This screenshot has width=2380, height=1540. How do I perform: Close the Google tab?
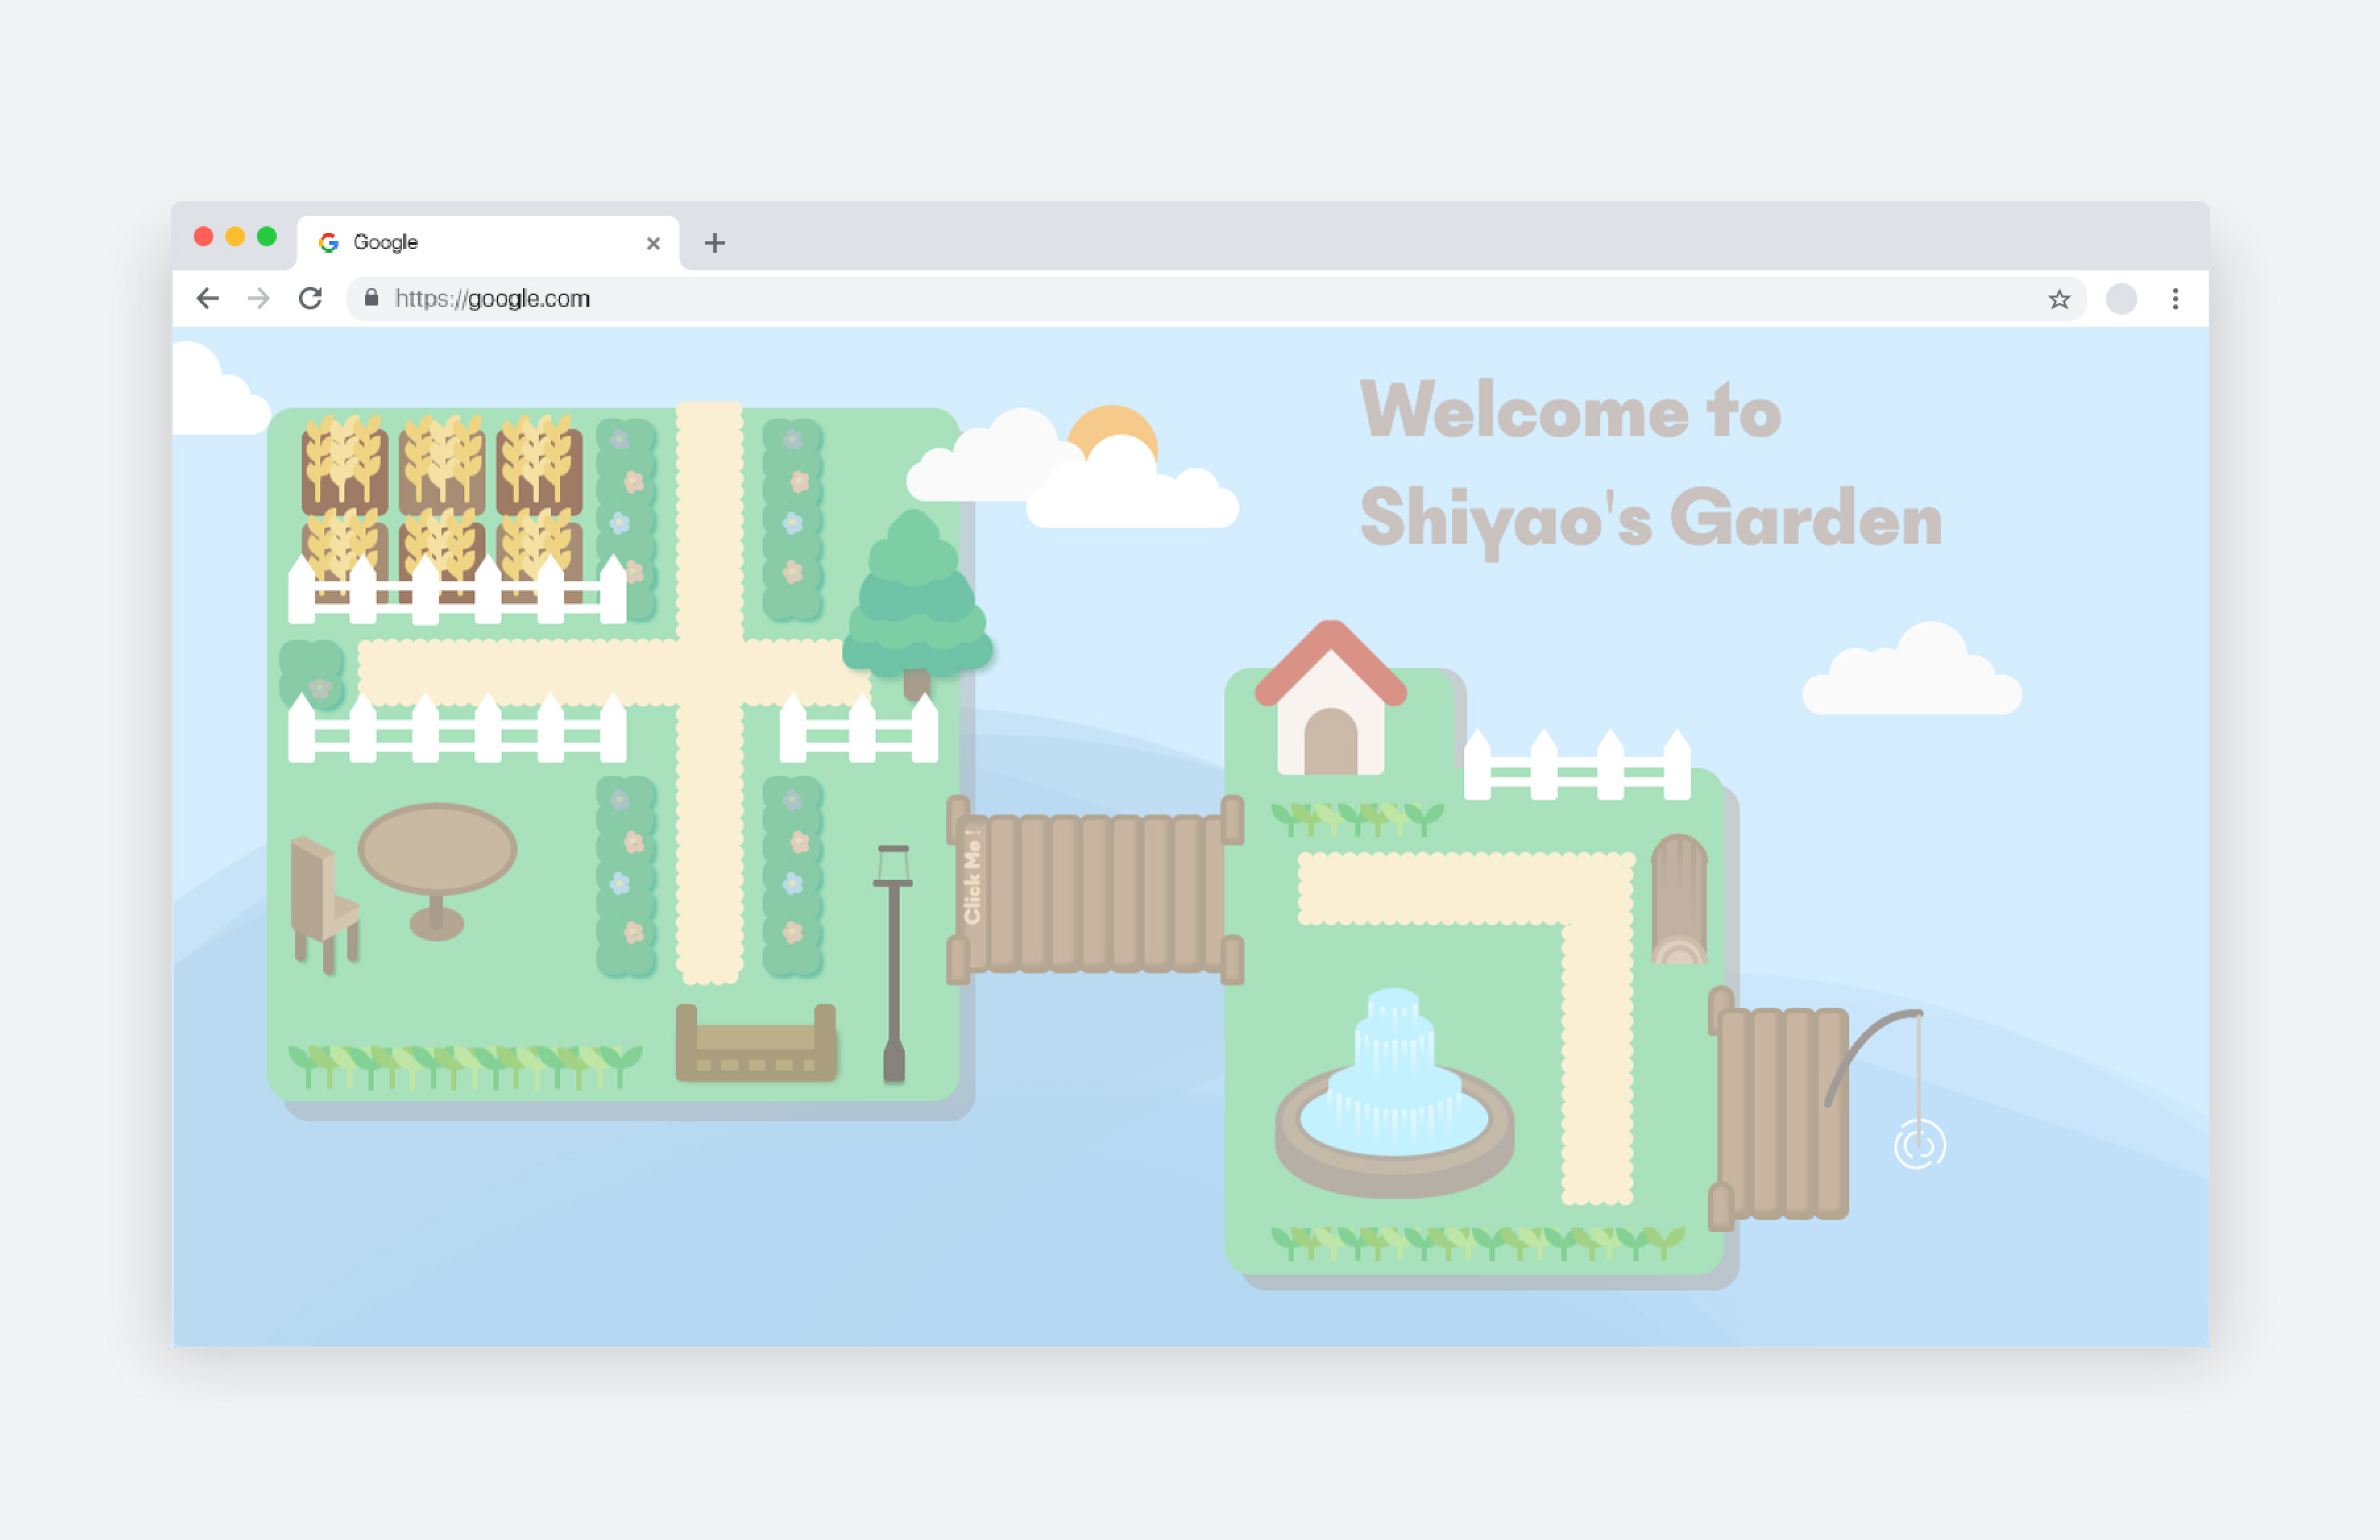(x=653, y=243)
